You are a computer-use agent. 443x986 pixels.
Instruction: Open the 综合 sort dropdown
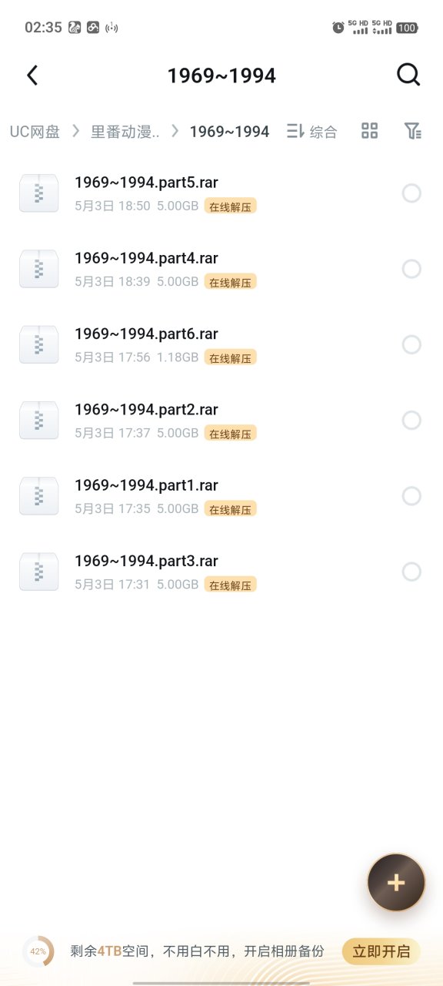pyautogui.click(x=311, y=132)
